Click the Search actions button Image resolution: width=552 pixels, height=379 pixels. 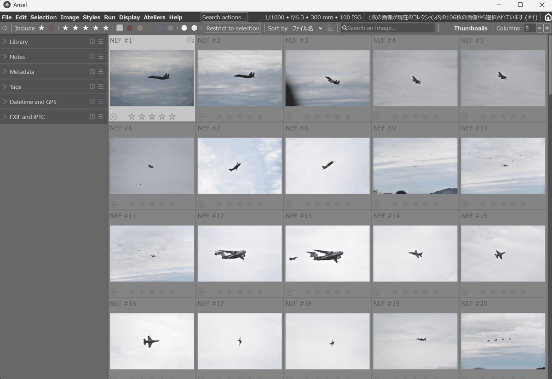pyautogui.click(x=224, y=17)
